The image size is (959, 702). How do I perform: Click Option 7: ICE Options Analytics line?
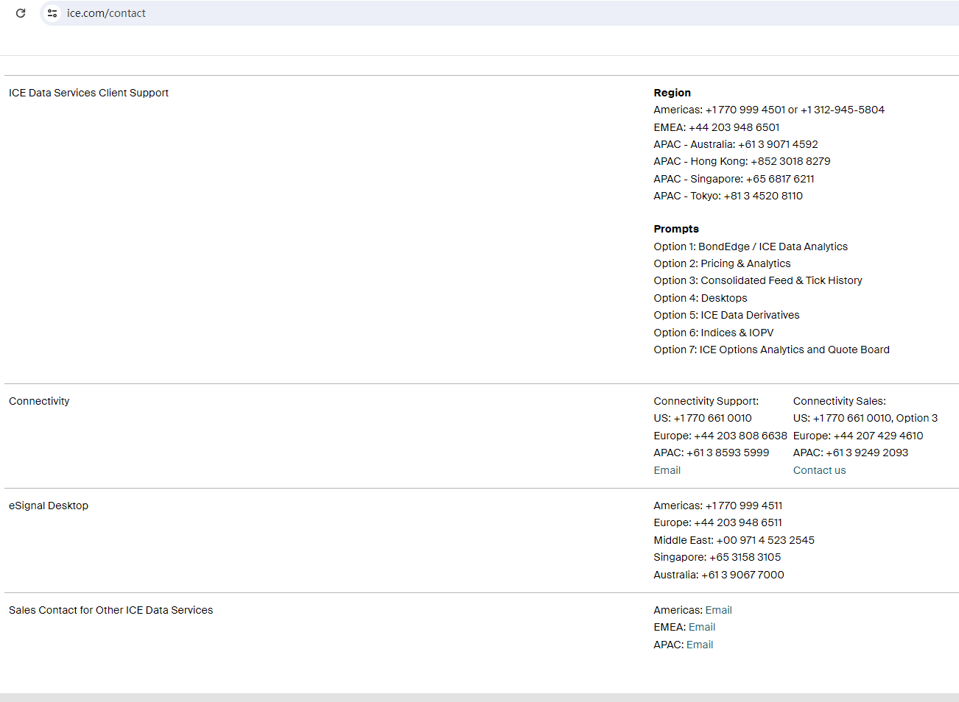(x=771, y=350)
